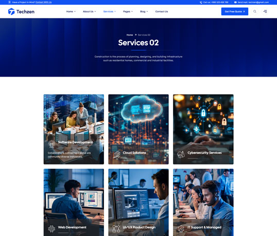Open the hamburger sidebar menu icon

click(265, 11)
